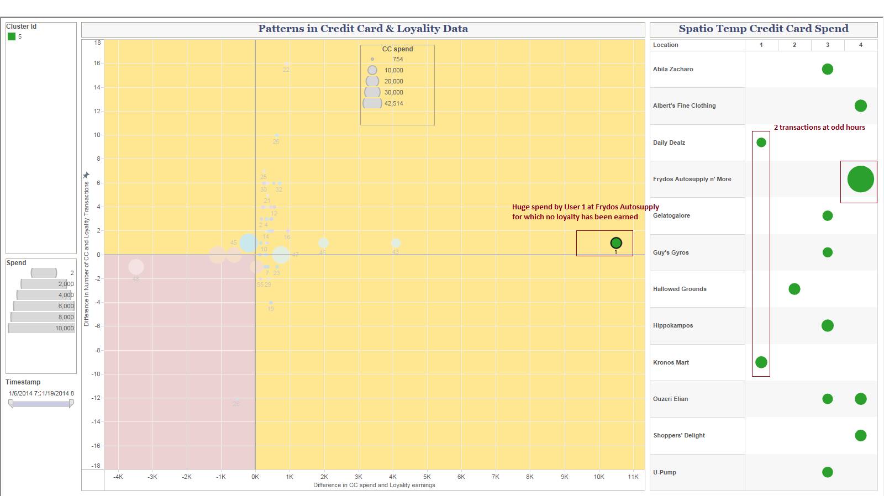Screen dimensions: 884x496
Task: Click the left handle of Timestamp slider
Action: coord(10,404)
